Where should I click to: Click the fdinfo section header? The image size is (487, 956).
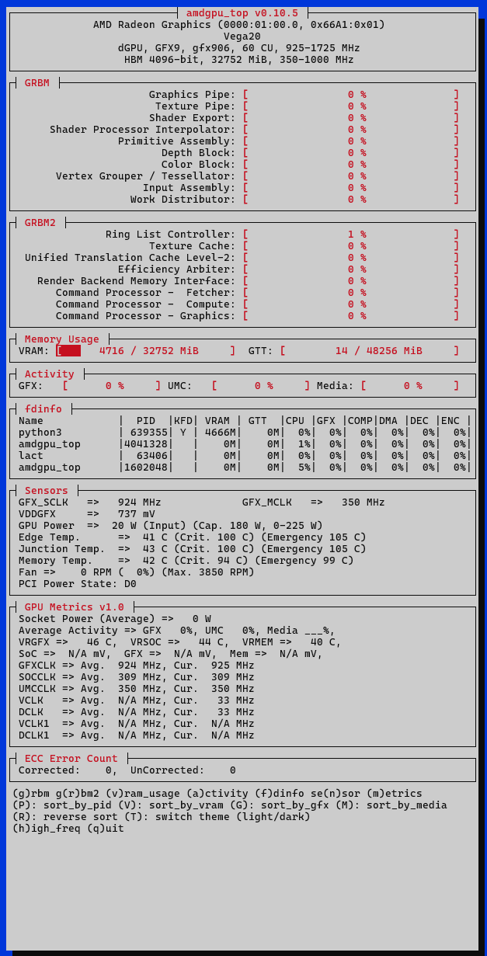point(43,408)
